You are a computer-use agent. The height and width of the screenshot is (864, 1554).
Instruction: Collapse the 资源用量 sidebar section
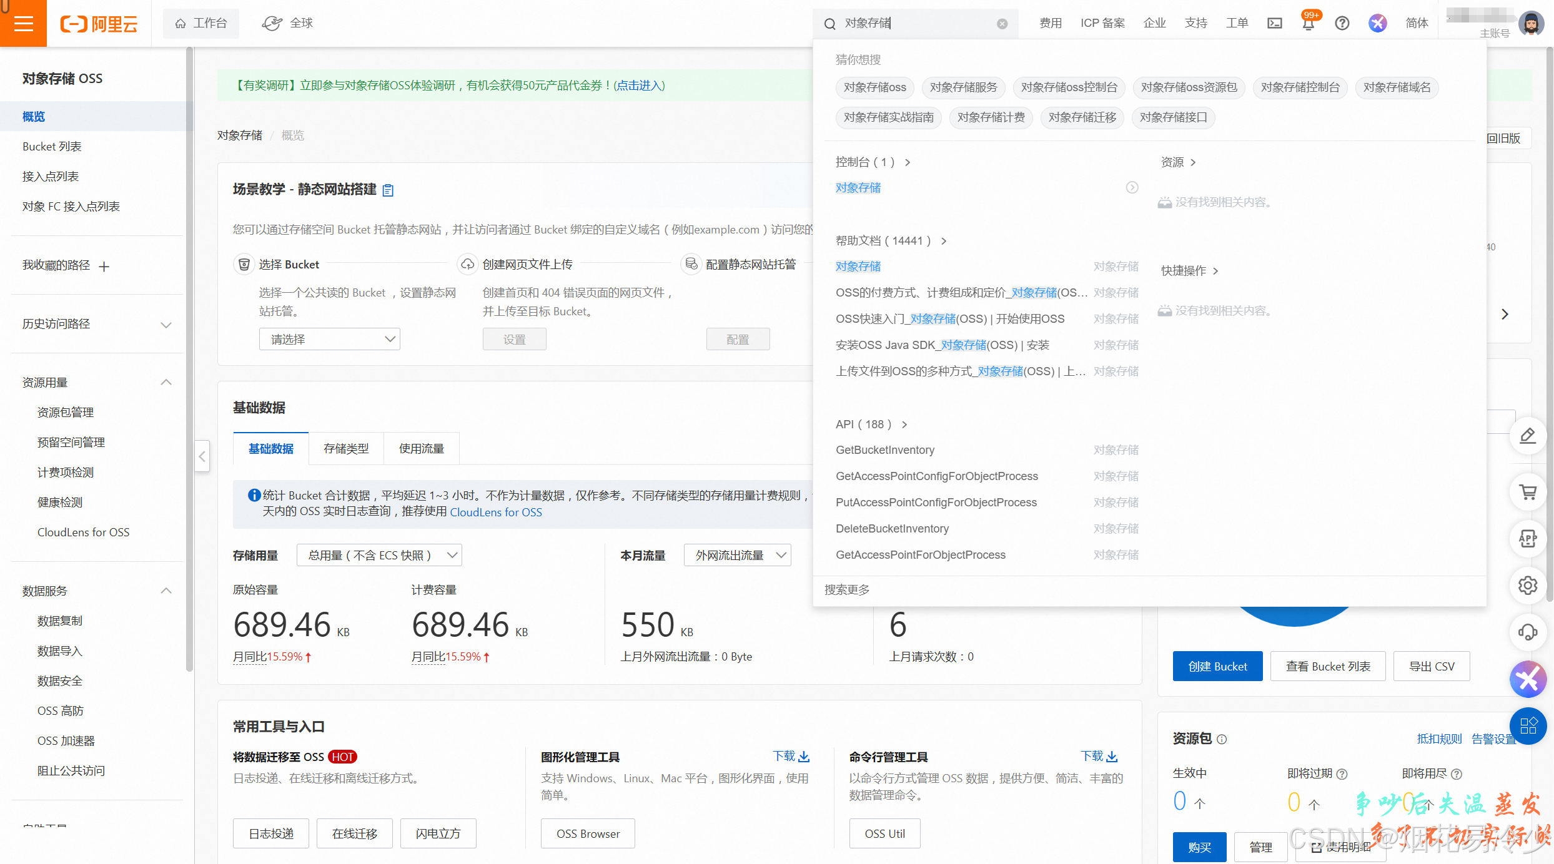(x=166, y=381)
